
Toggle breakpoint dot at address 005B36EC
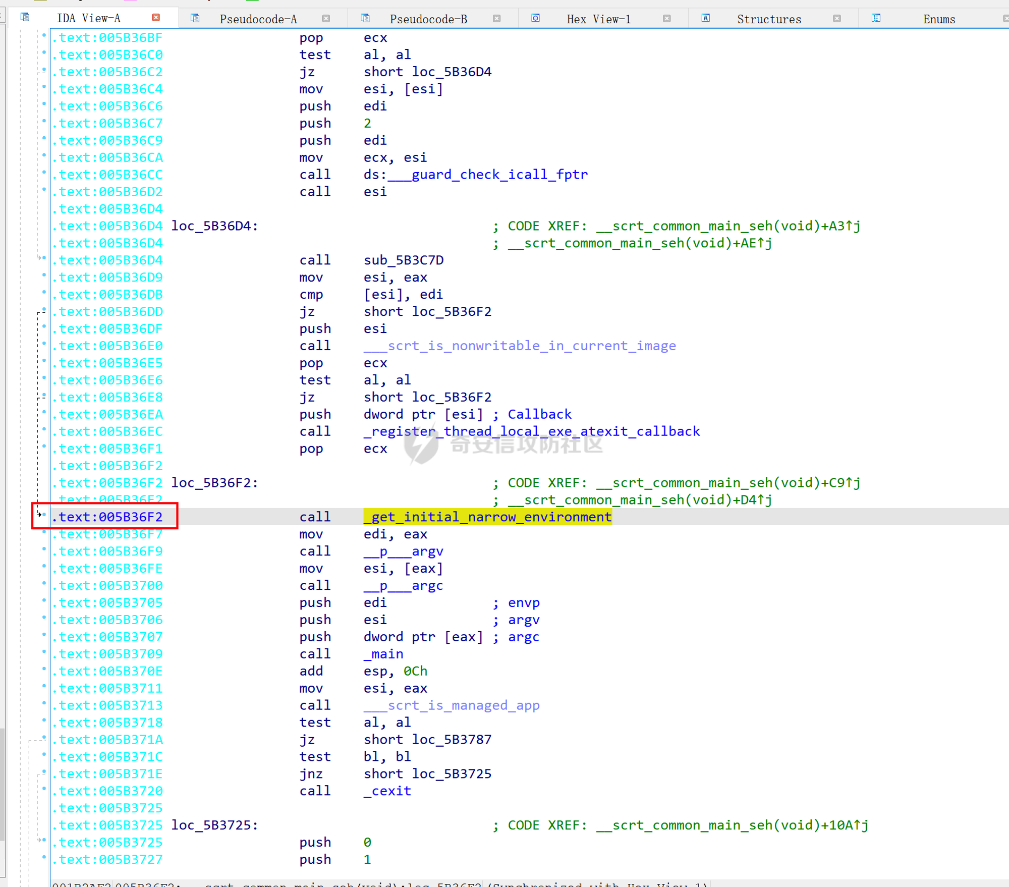click(44, 429)
